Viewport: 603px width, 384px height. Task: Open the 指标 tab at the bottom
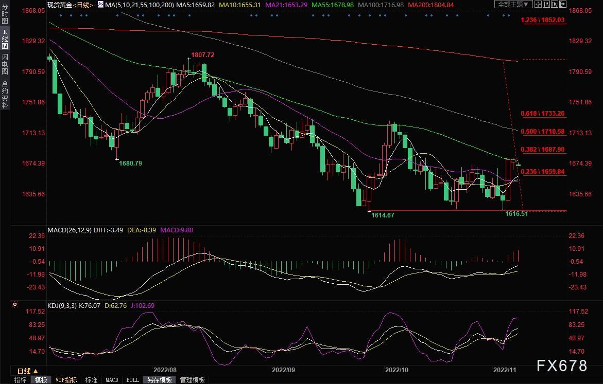coord(21,380)
